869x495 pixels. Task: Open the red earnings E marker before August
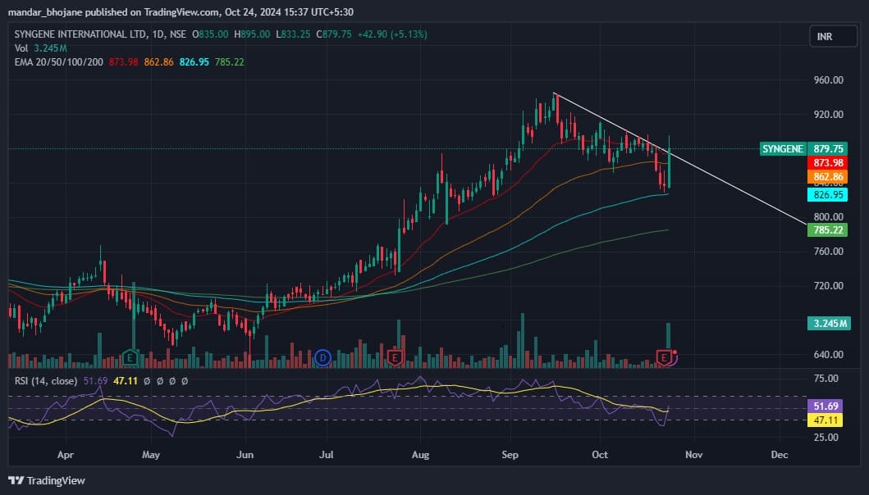tap(395, 357)
